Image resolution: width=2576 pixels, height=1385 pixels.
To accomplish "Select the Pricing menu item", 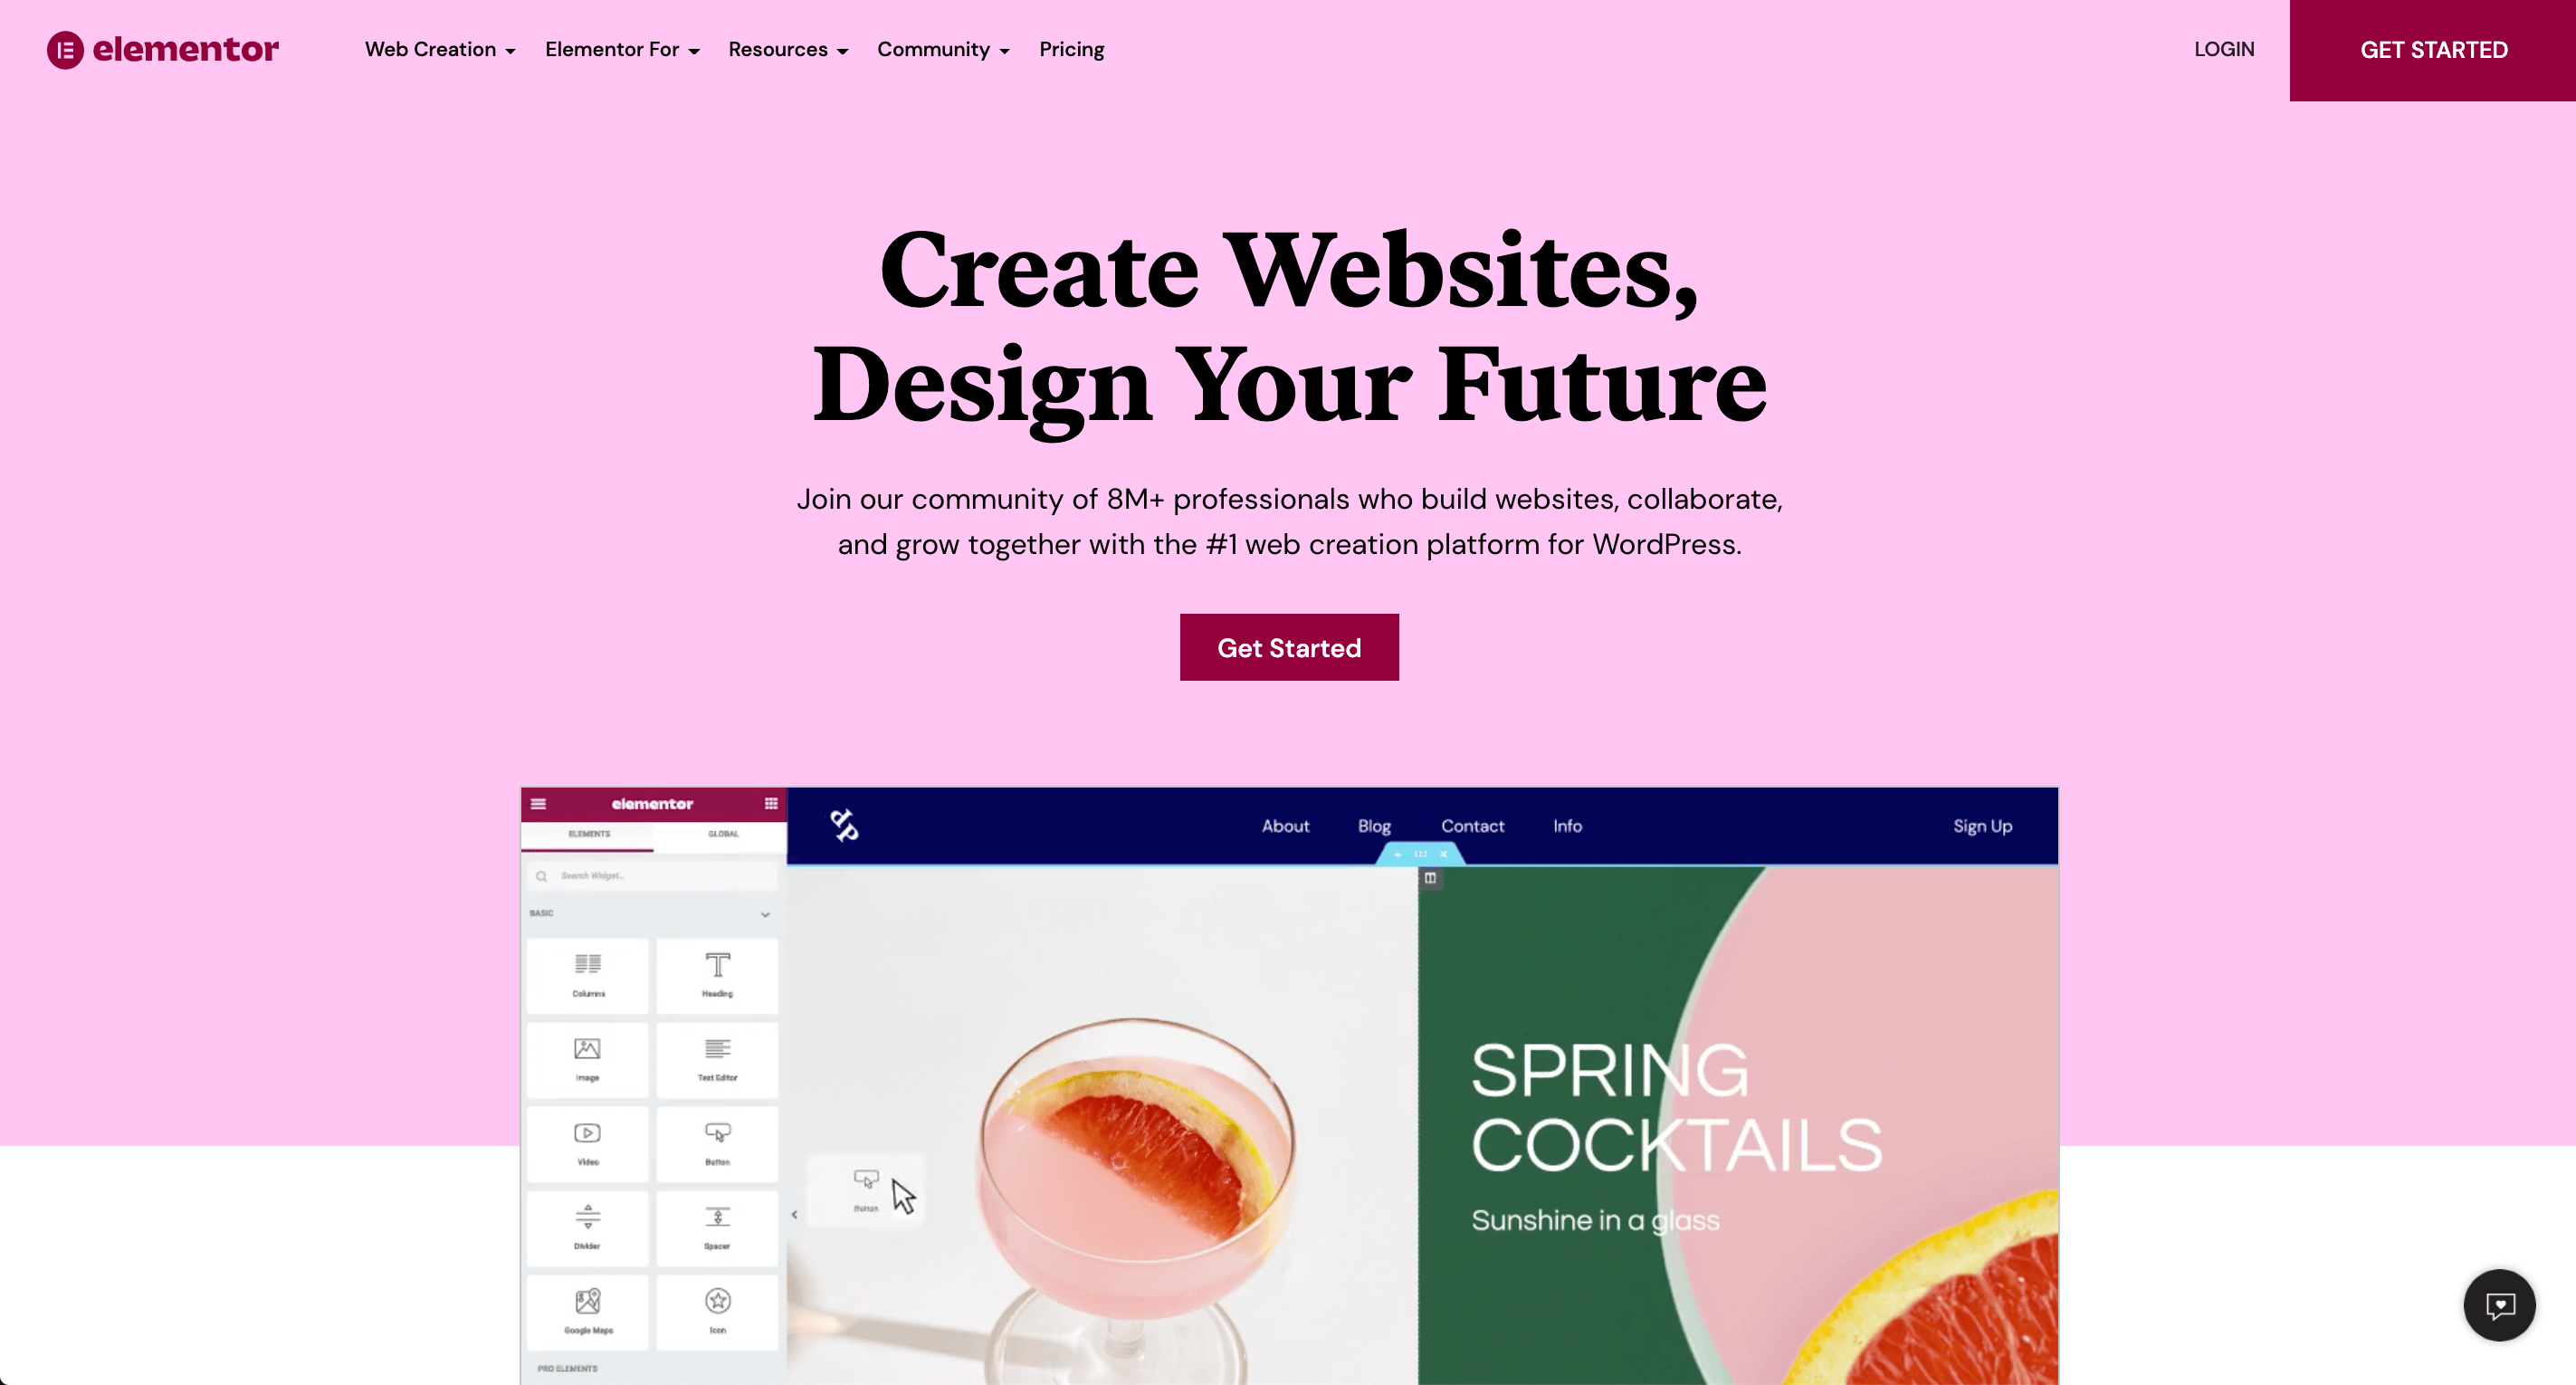I will (x=1071, y=50).
